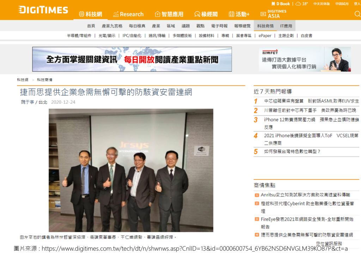Click the 每日開放閱讀 banner advertisement

point(132,59)
